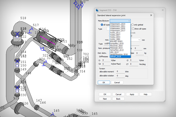Click the blue support symbol near bottom node 145

pyautogui.click(x=52, y=114)
